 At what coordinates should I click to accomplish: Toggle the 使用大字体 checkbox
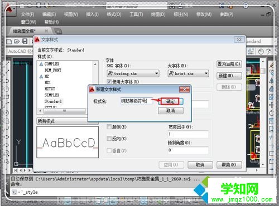pos(109,82)
